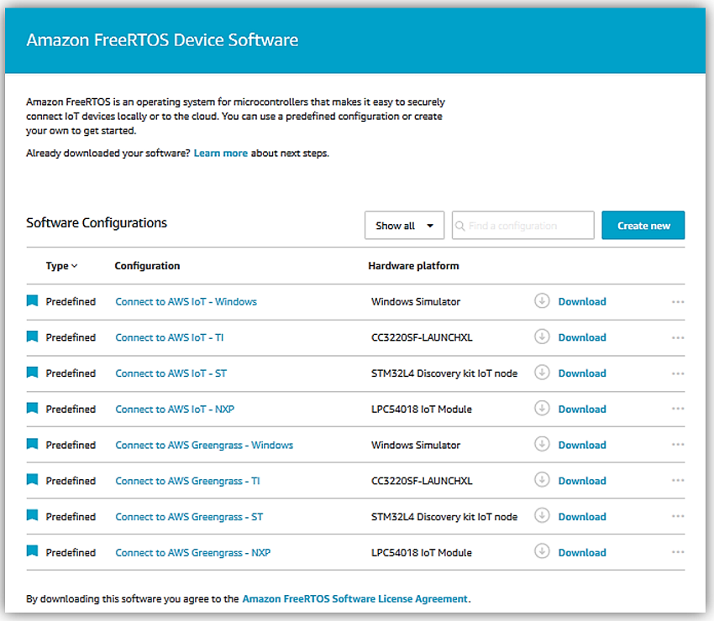Screen dimensions: 714x621
Task: Open the three-dots menu for Connect to AWS Greengrass - Windows
Action: pyautogui.click(x=678, y=445)
